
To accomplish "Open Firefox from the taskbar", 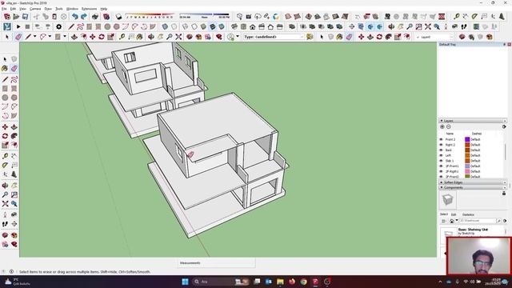I will [x=292, y=282].
